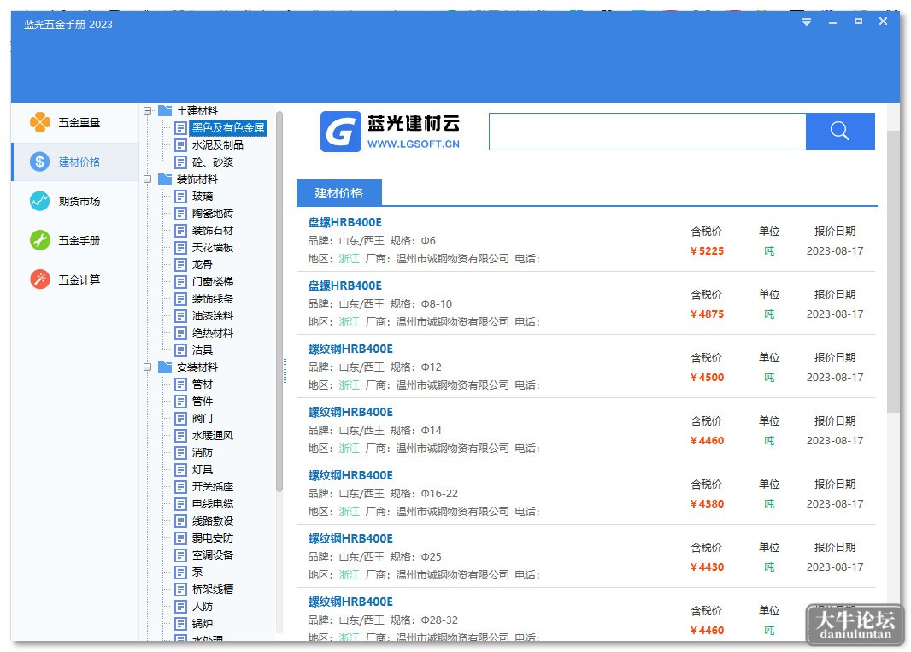Select 空调设备 tree item
Screen dimensions: 911x652
point(213,555)
